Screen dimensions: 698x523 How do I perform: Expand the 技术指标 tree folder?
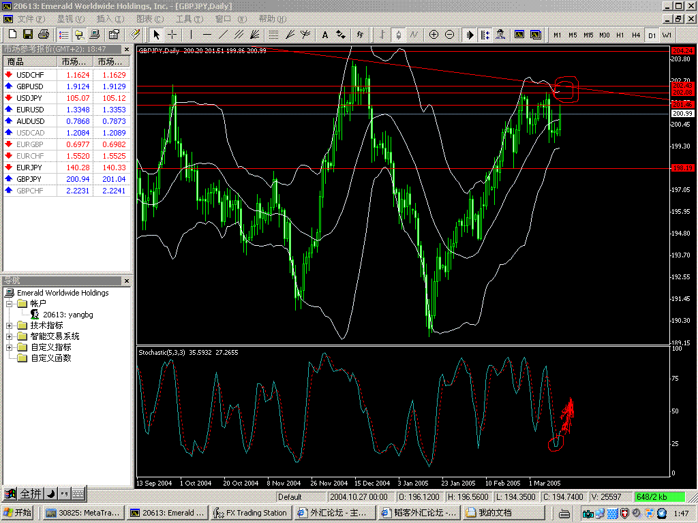[10, 326]
